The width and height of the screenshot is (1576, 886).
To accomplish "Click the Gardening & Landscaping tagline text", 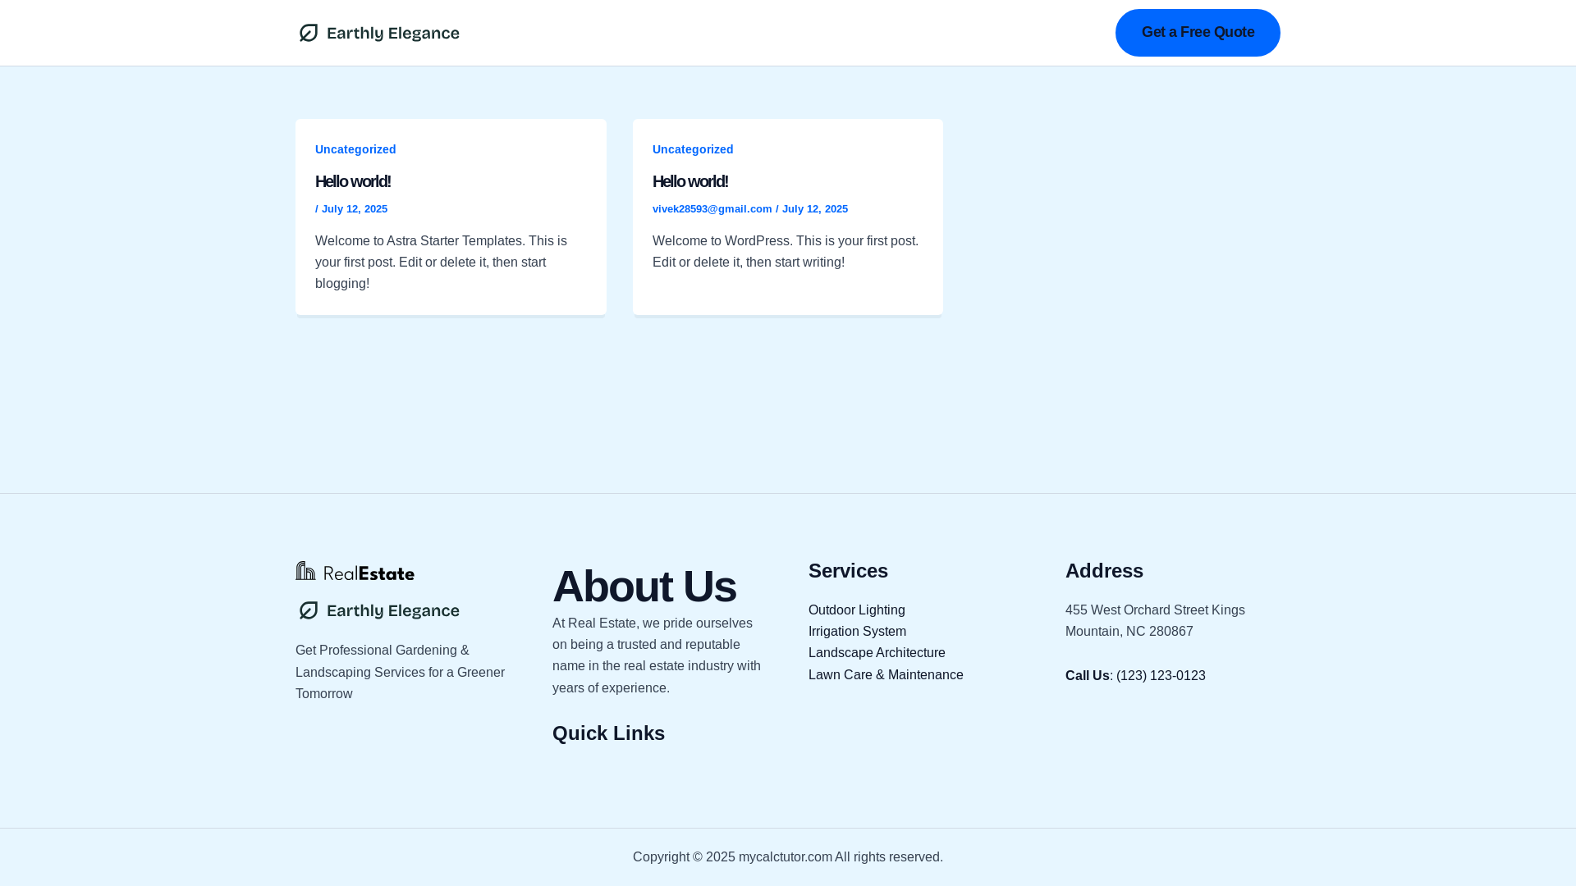I will click(x=401, y=672).
